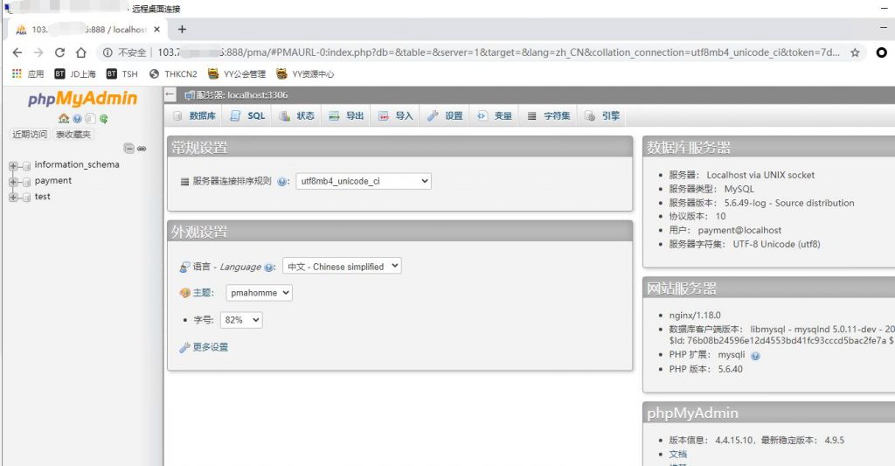Screen dimensions: 895x466
Task: Open the 设置 settings tab
Action: pos(445,116)
